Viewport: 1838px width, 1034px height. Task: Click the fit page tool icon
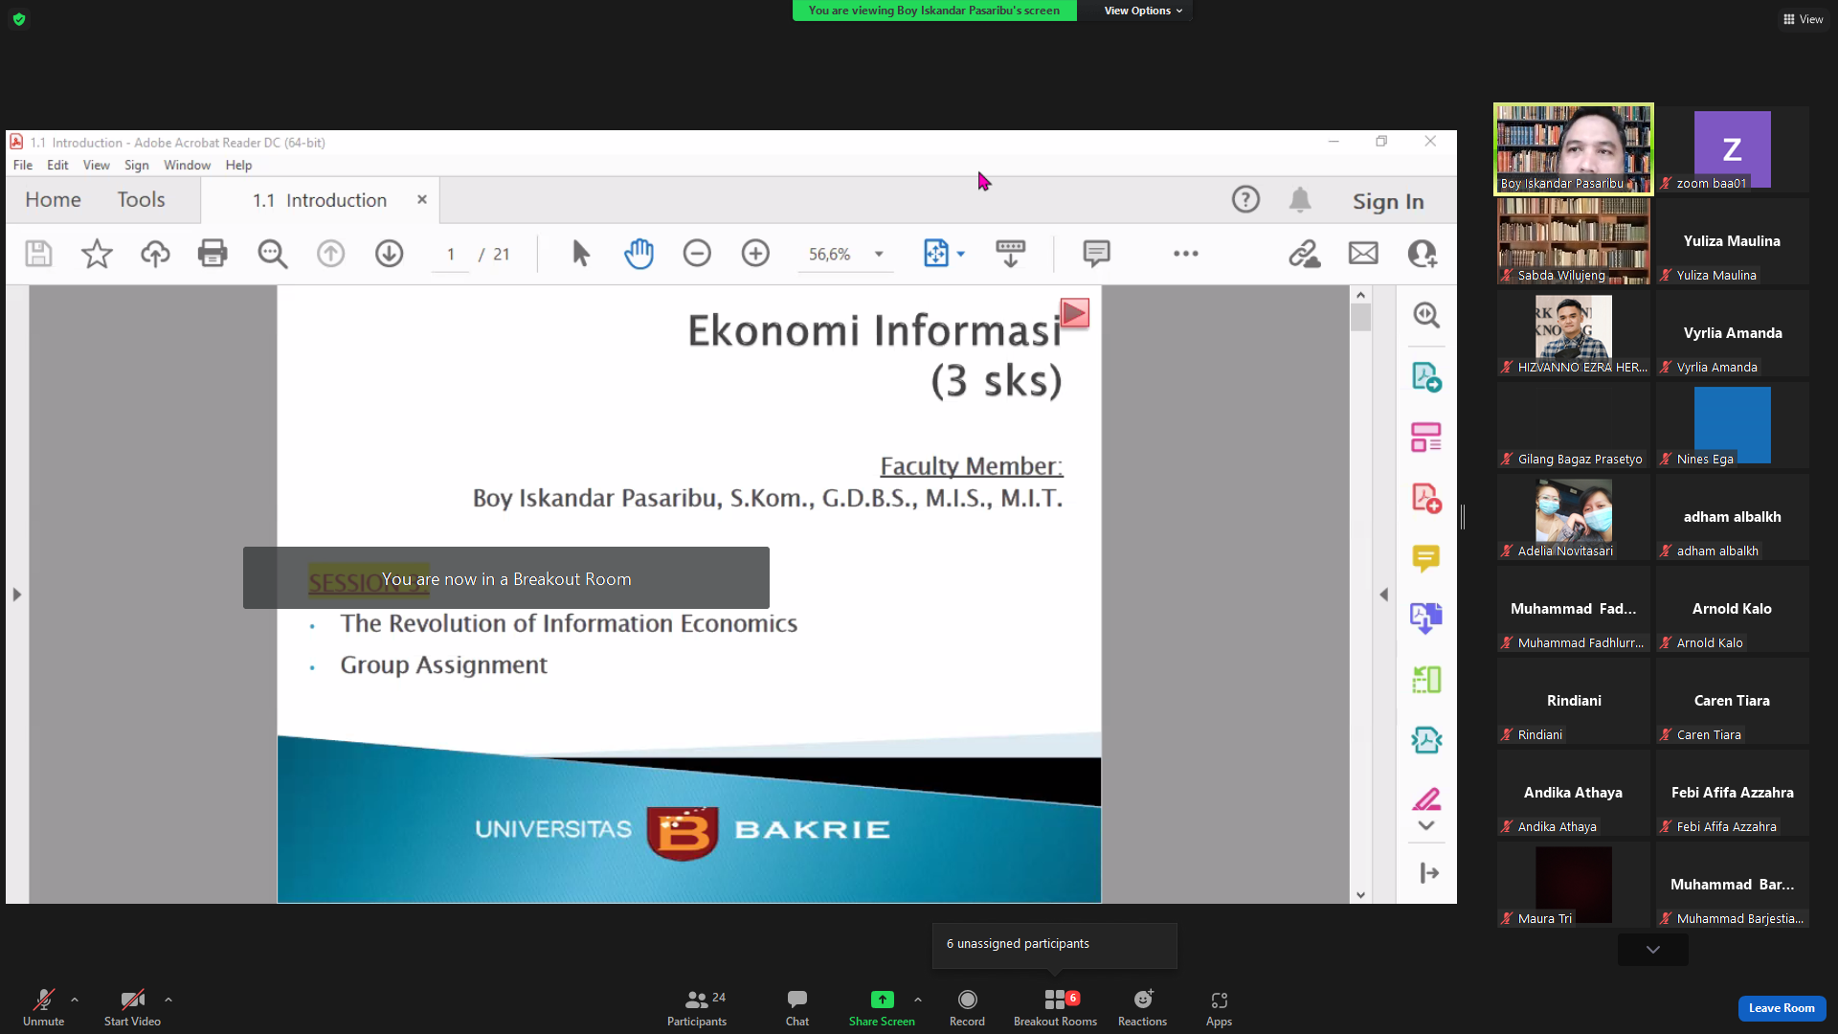click(x=935, y=254)
